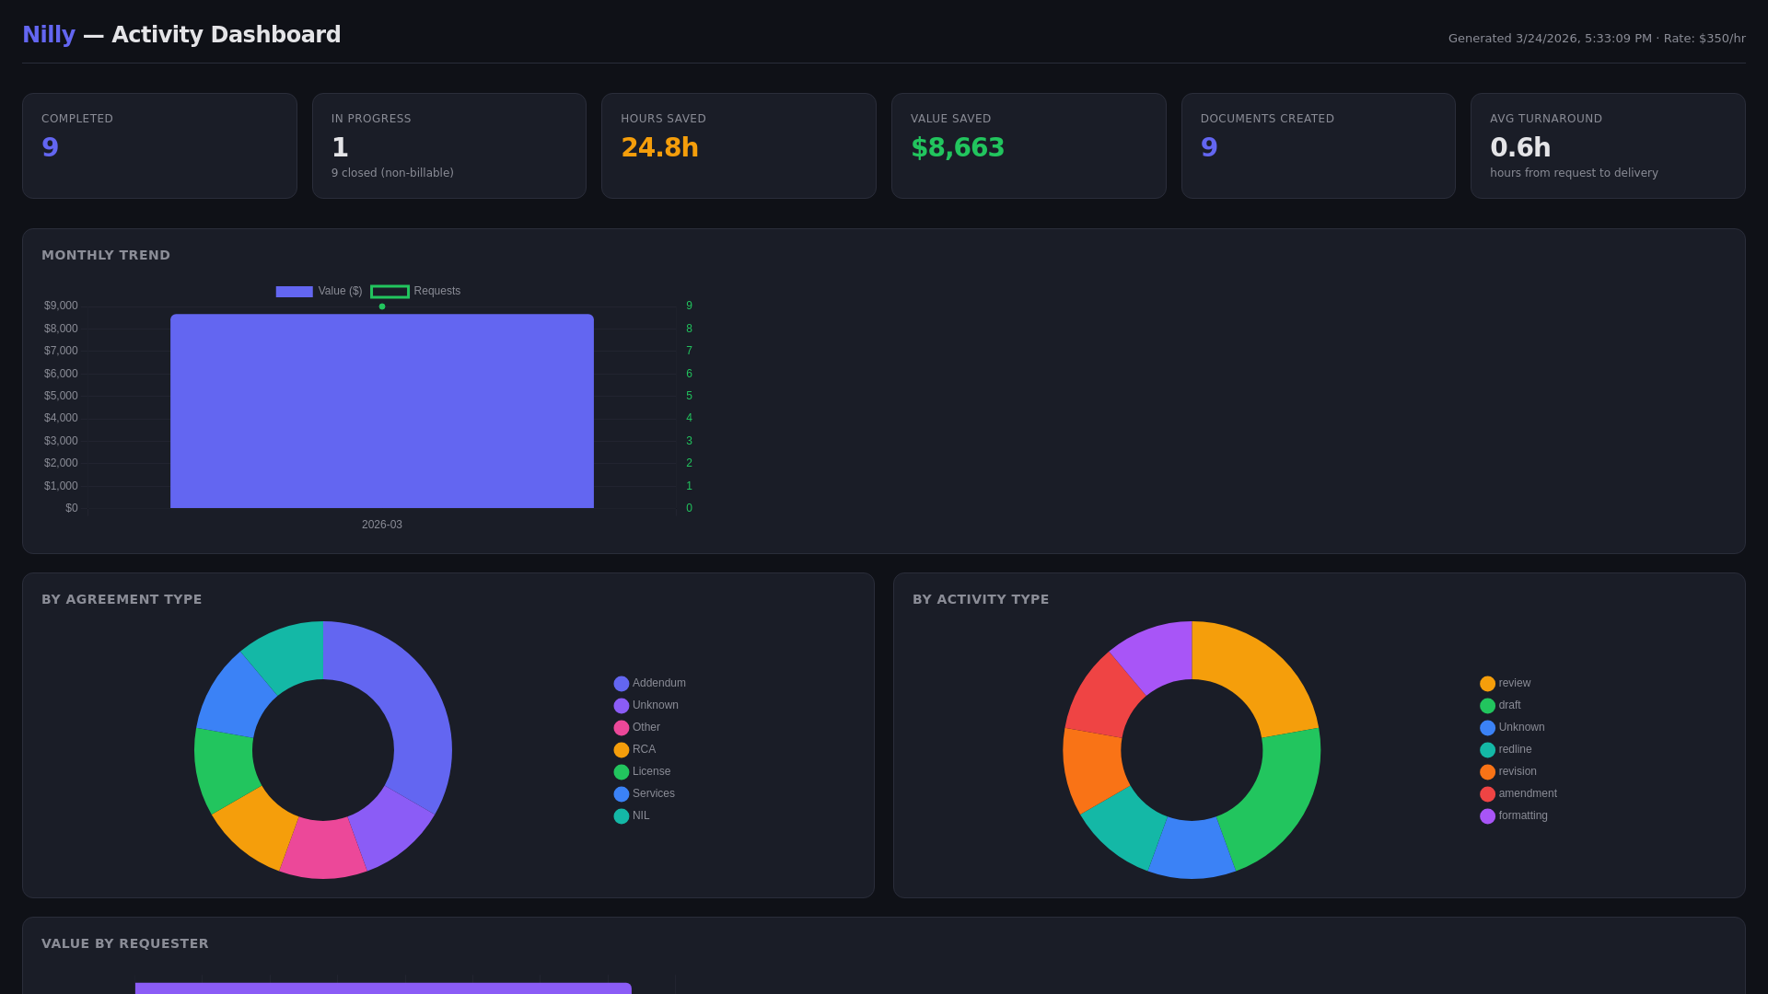Toggle the License legend entry

pyautogui.click(x=643, y=772)
